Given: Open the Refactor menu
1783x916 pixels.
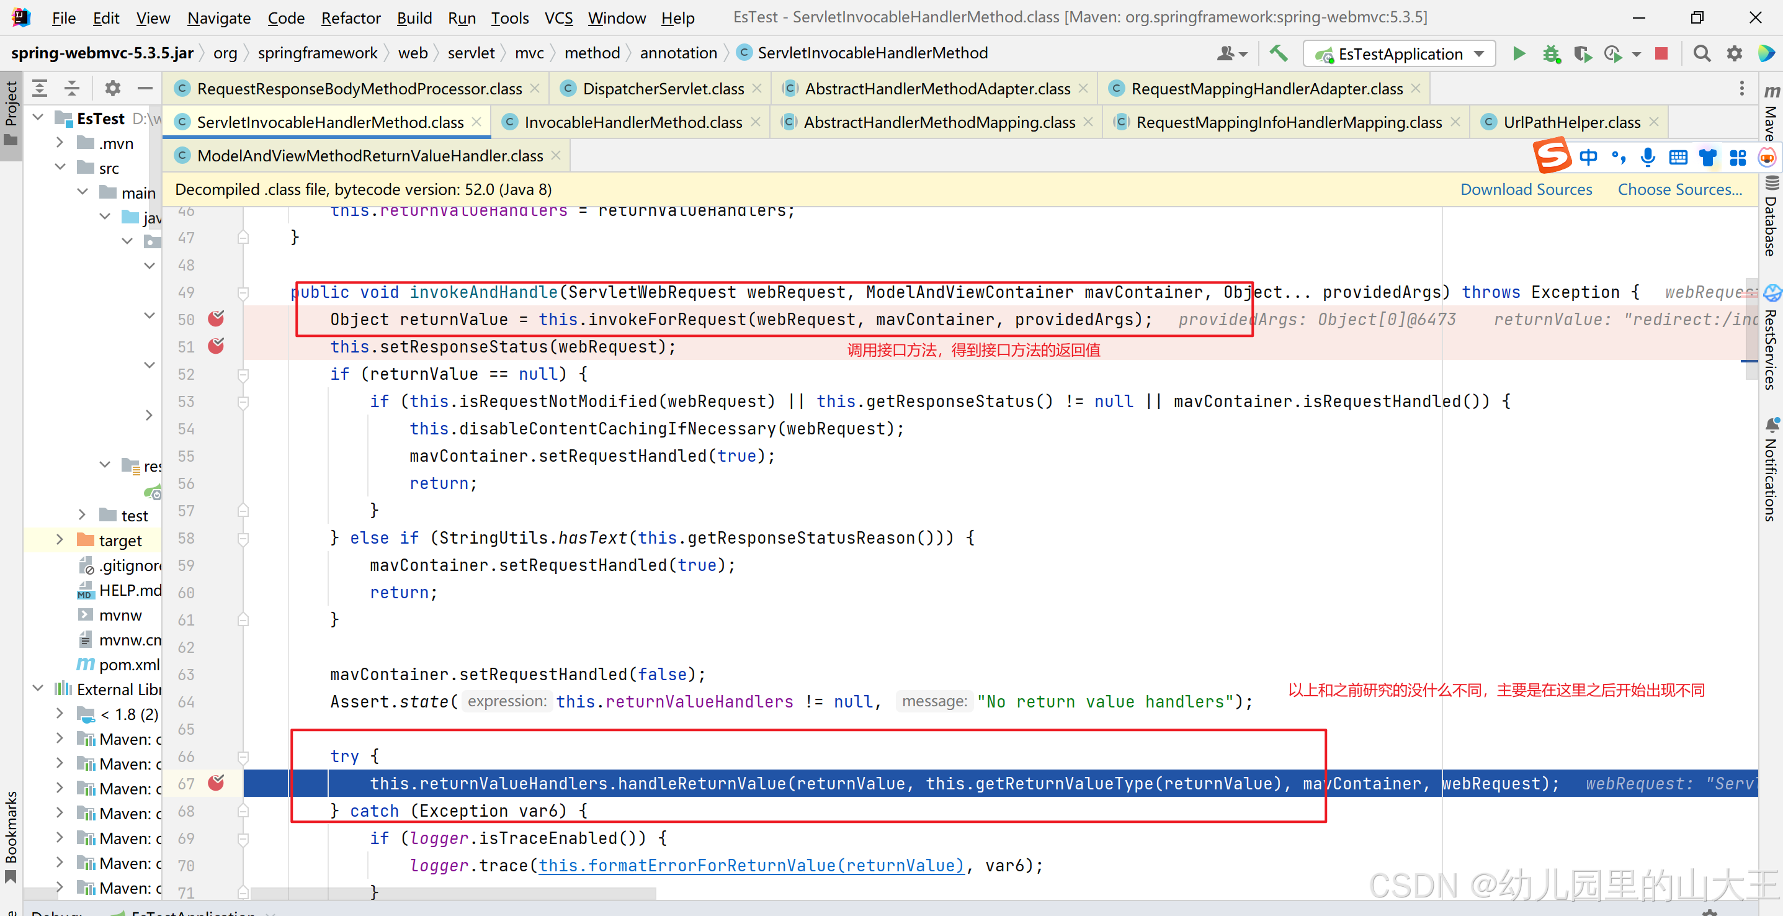Looking at the screenshot, I should pos(351,17).
